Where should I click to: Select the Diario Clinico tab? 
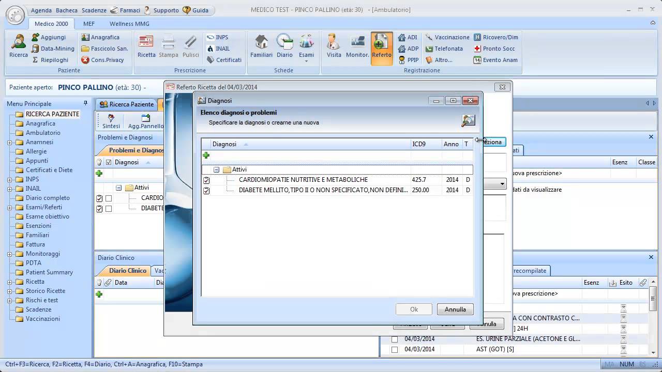[x=128, y=271]
